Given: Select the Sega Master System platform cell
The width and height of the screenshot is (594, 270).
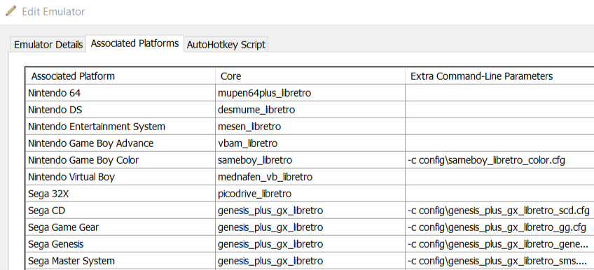Looking at the screenshot, I should click(120, 261).
